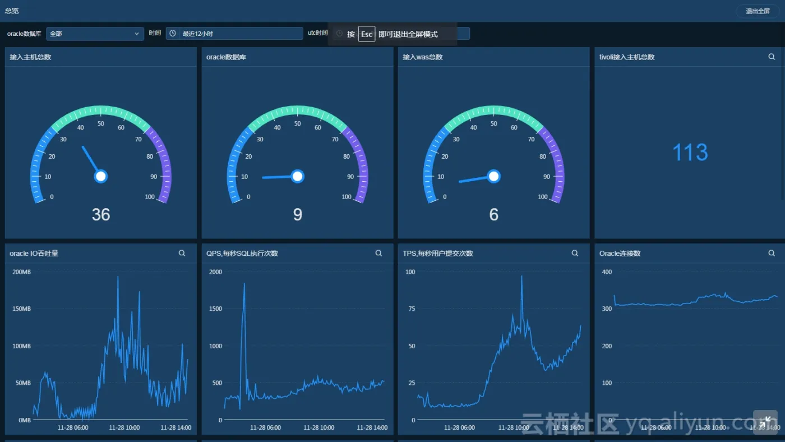This screenshot has width=785, height=442.
Task: Click the 接入was总数 gauge needle hub
Action: [x=494, y=177]
